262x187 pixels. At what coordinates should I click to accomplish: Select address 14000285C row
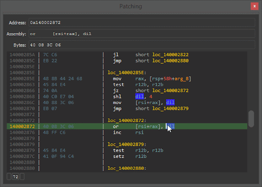[22, 61]
